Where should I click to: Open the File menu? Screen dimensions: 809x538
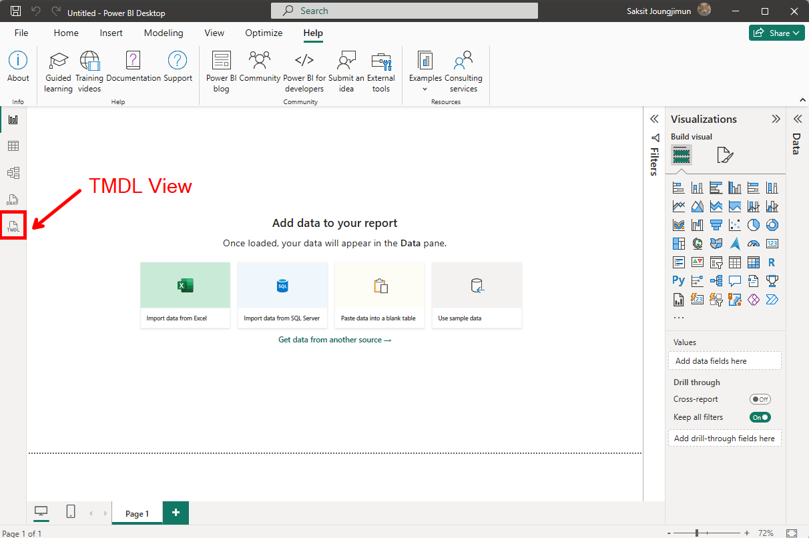(21, 32)
